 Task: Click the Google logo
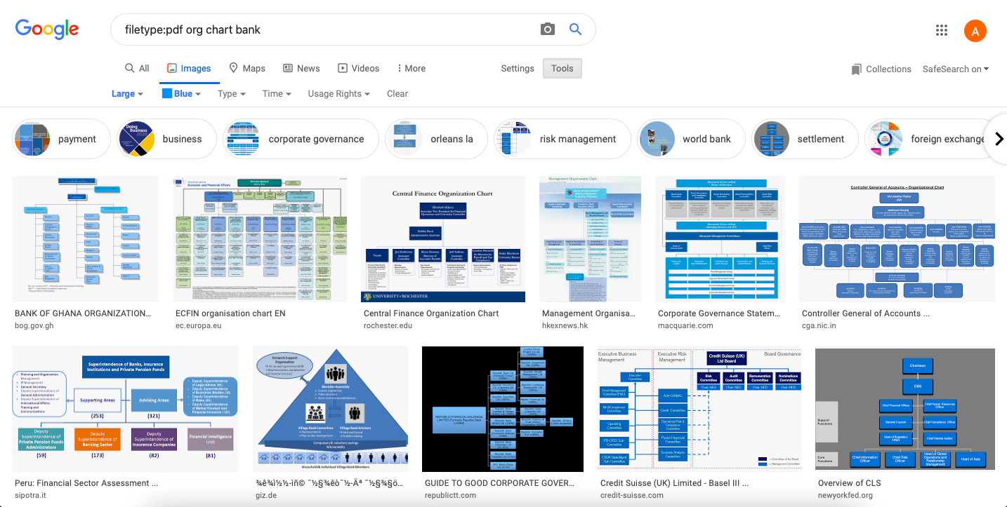47,29
